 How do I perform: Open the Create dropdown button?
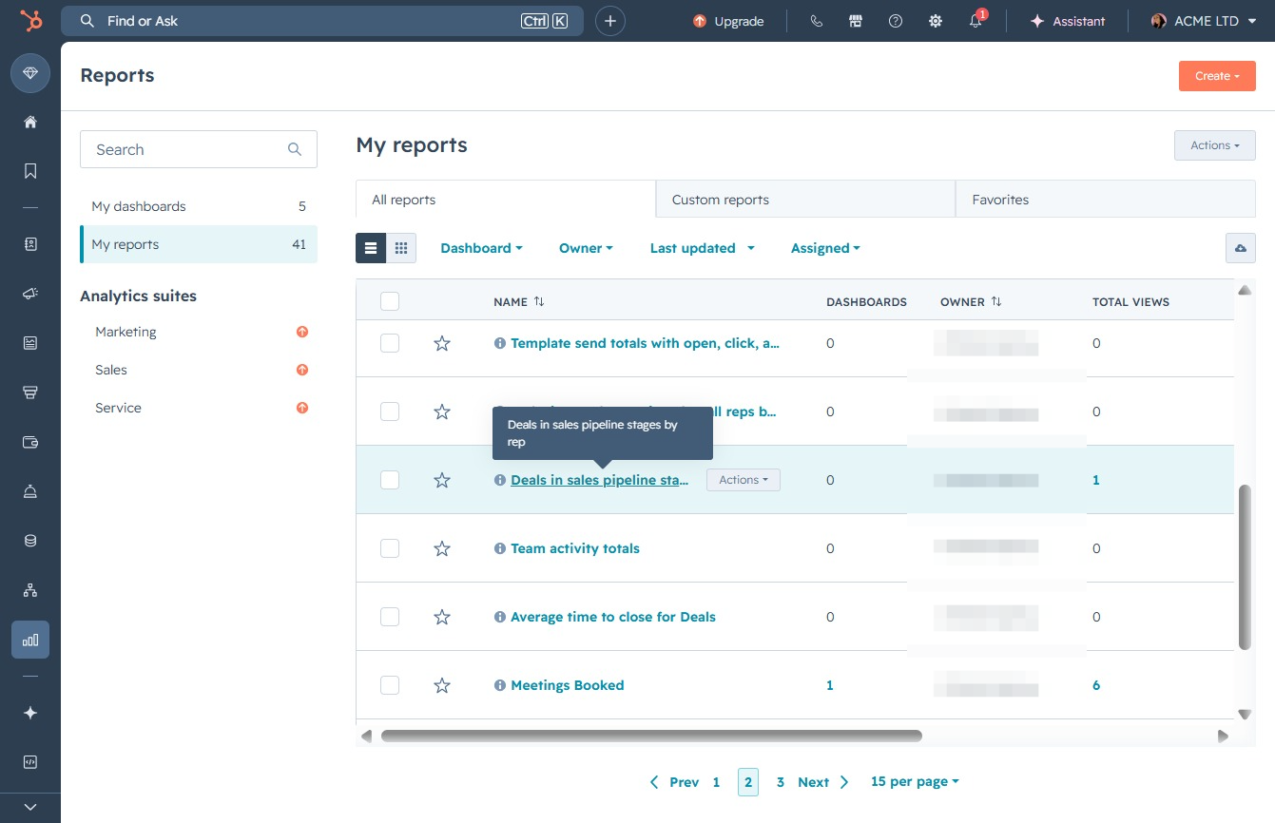[1217, 76]
